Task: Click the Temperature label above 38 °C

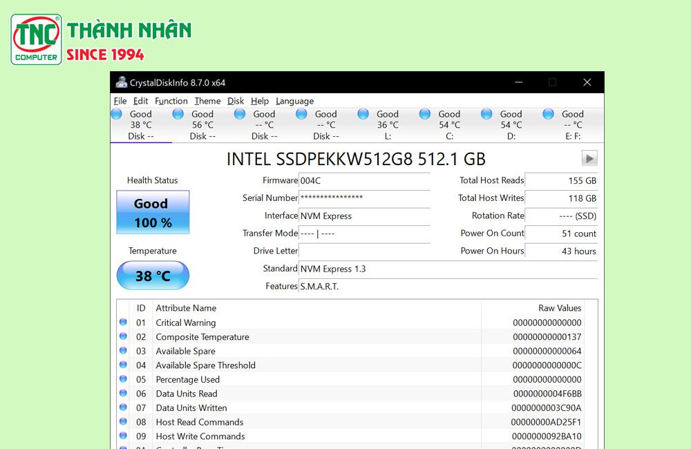Action: (153, 251)
